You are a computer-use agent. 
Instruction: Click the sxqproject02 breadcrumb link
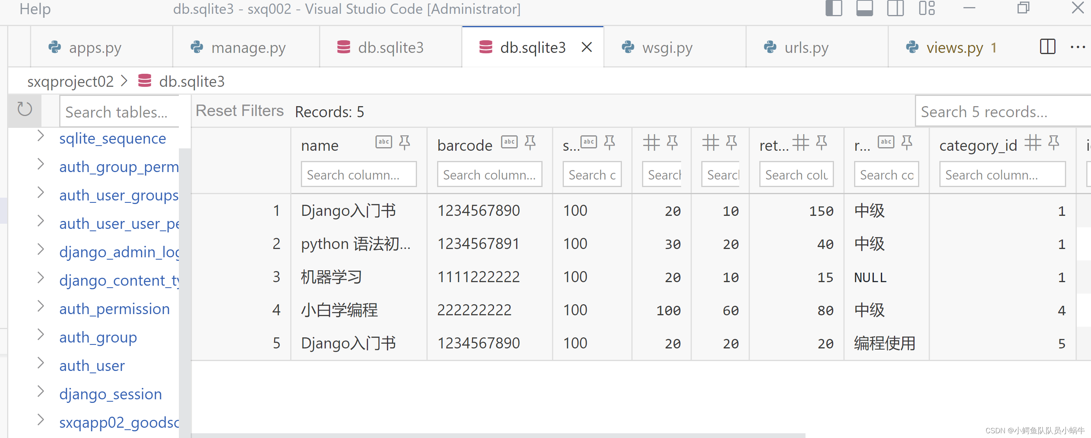click(70, 81)
